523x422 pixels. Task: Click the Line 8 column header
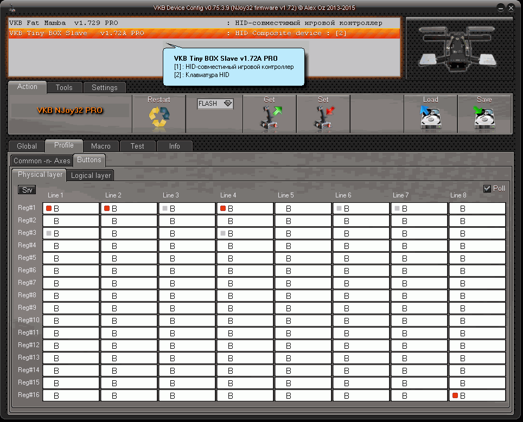(458, 195)
